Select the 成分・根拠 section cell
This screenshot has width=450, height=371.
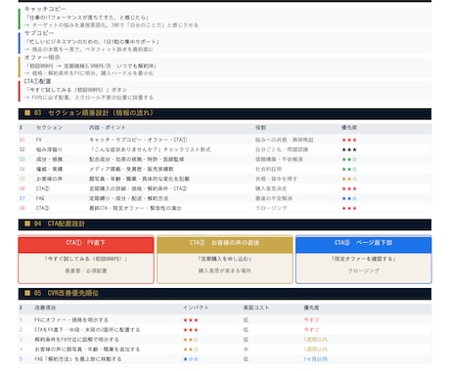(49, 159)
